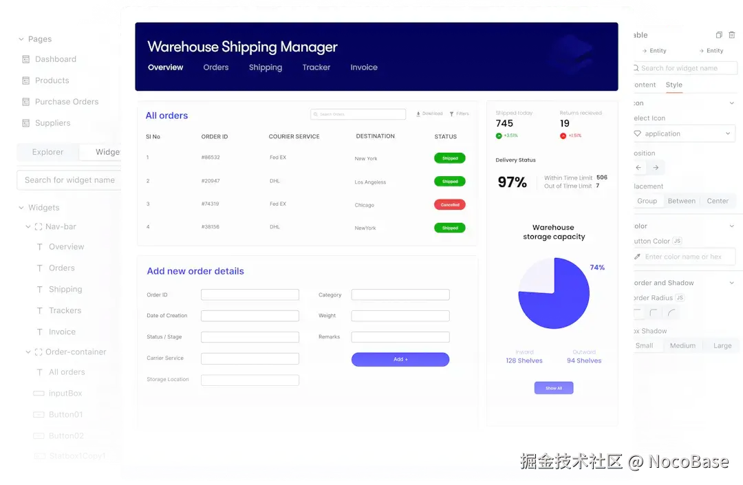The height and width of the screenshot is (485, 743).
Task: Click the Shipped badge for order #86532
Action: tap(450, 158)
